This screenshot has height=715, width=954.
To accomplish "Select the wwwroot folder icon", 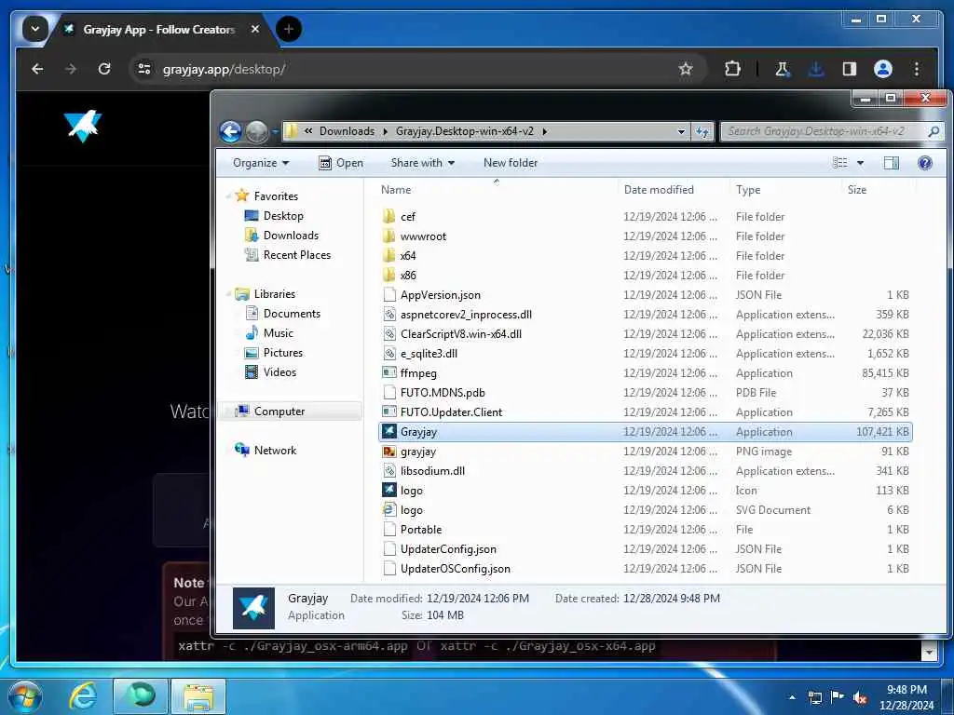I will (x=389, y=236).
